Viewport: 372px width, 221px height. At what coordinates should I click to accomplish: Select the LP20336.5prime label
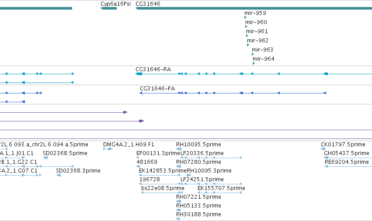202,153
